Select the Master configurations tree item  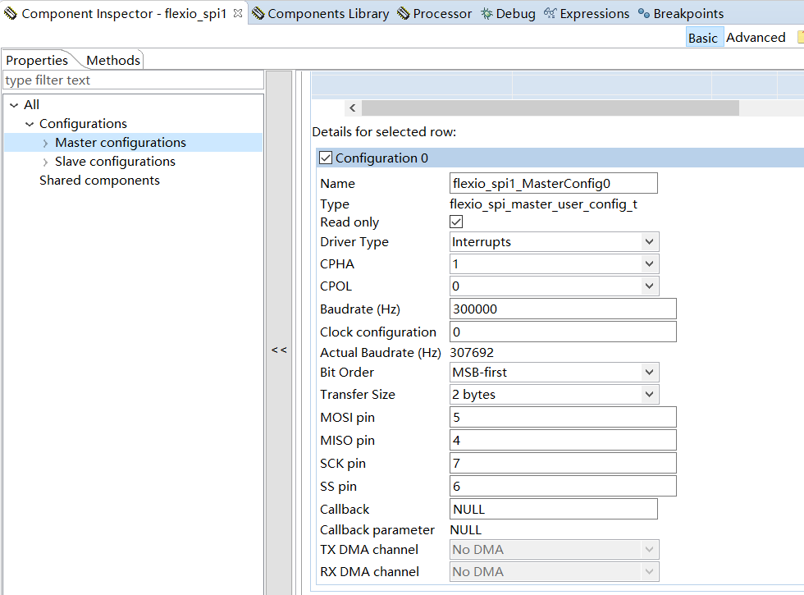[x=121, y=143]
